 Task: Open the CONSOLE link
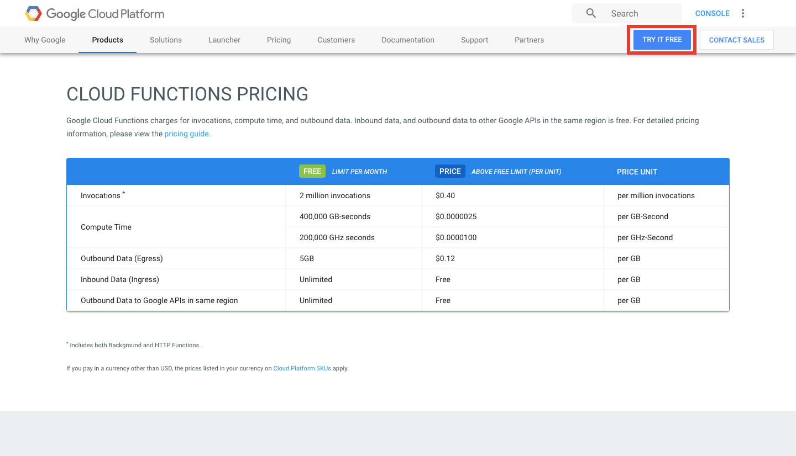coord(712,13)
